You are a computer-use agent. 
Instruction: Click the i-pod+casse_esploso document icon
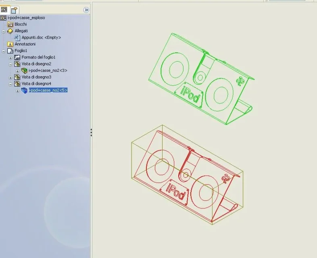click(3, 18)
